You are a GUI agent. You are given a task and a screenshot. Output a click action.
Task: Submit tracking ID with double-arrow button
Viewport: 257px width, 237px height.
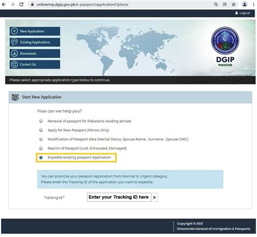[x=155, y=197]
